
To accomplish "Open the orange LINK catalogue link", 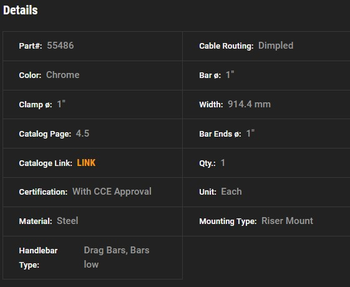I will 86,163.
